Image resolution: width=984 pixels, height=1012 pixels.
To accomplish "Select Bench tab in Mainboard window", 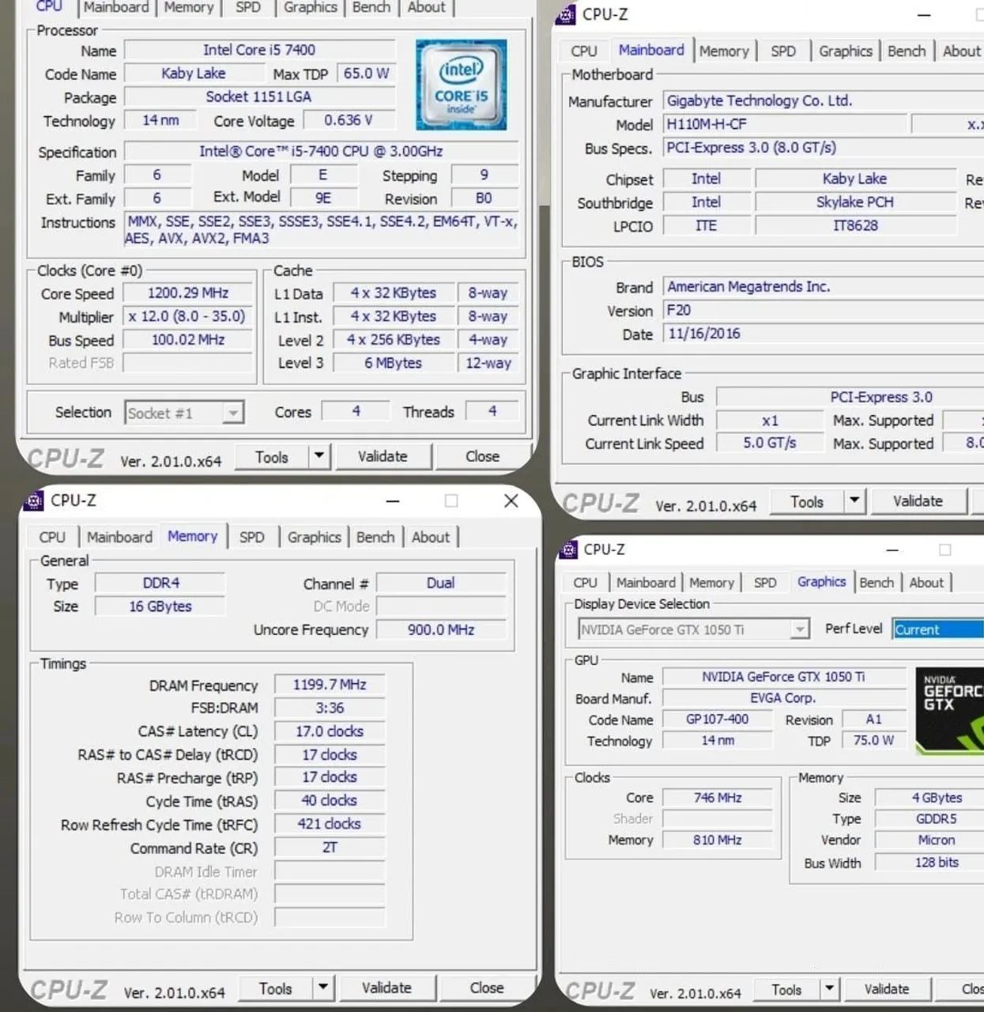I will pyautogui.click(x=907, y=51).
